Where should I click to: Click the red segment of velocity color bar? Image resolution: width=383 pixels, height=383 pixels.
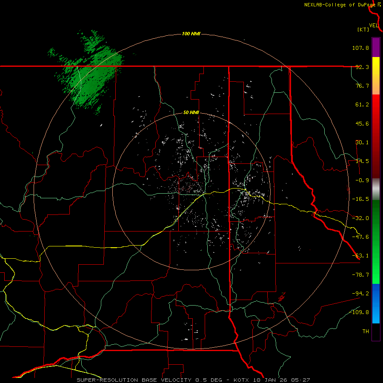click(376, 136)
